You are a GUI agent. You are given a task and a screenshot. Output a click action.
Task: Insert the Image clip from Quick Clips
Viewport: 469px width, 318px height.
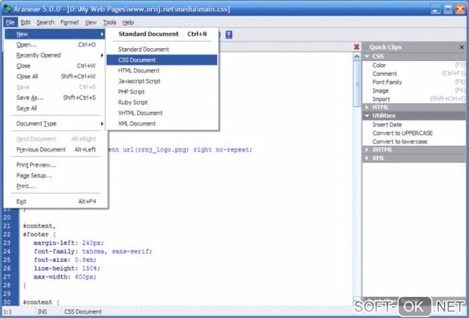(414, 91)
